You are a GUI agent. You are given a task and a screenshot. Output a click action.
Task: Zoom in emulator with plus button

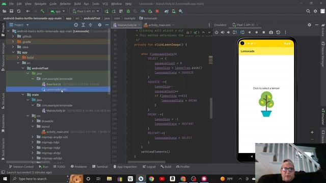[x=312, y=132]
